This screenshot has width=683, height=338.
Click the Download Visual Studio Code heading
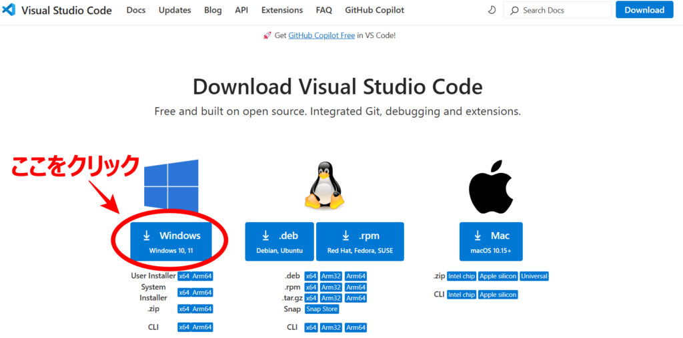point(337,87)
